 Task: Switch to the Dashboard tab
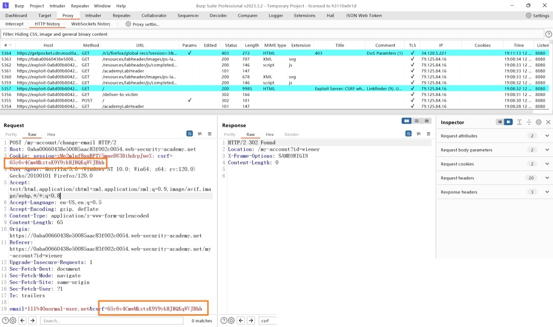(x=16, y=15)
